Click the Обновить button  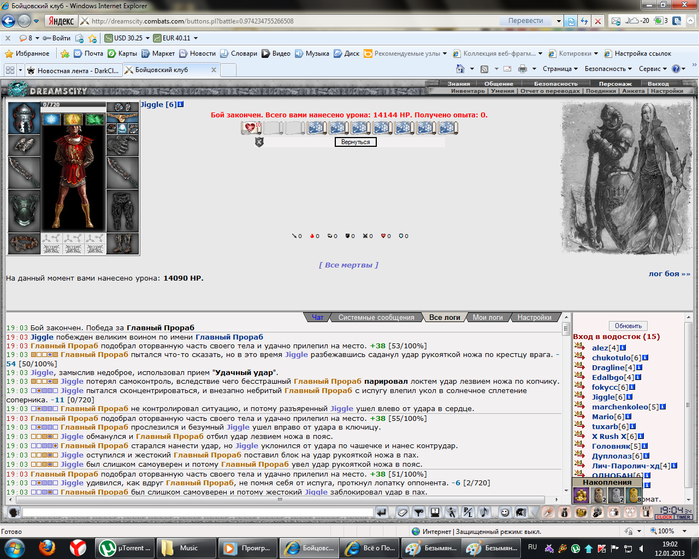(x=628, y=326)
